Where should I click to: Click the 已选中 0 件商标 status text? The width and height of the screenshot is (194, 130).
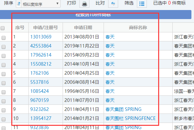pyautogui.click(x=169, y=3)
